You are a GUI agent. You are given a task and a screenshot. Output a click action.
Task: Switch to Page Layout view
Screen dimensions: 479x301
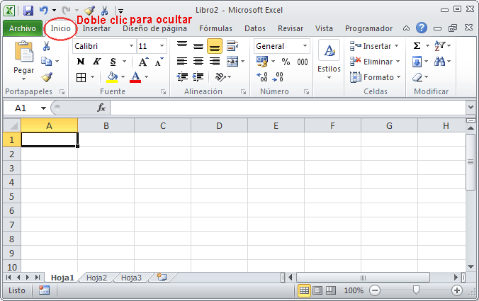[x=317, y=290]
